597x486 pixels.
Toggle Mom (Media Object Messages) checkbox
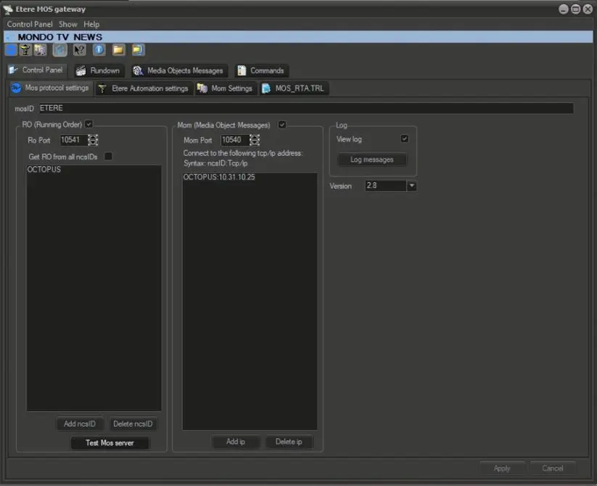click(282, 125)
